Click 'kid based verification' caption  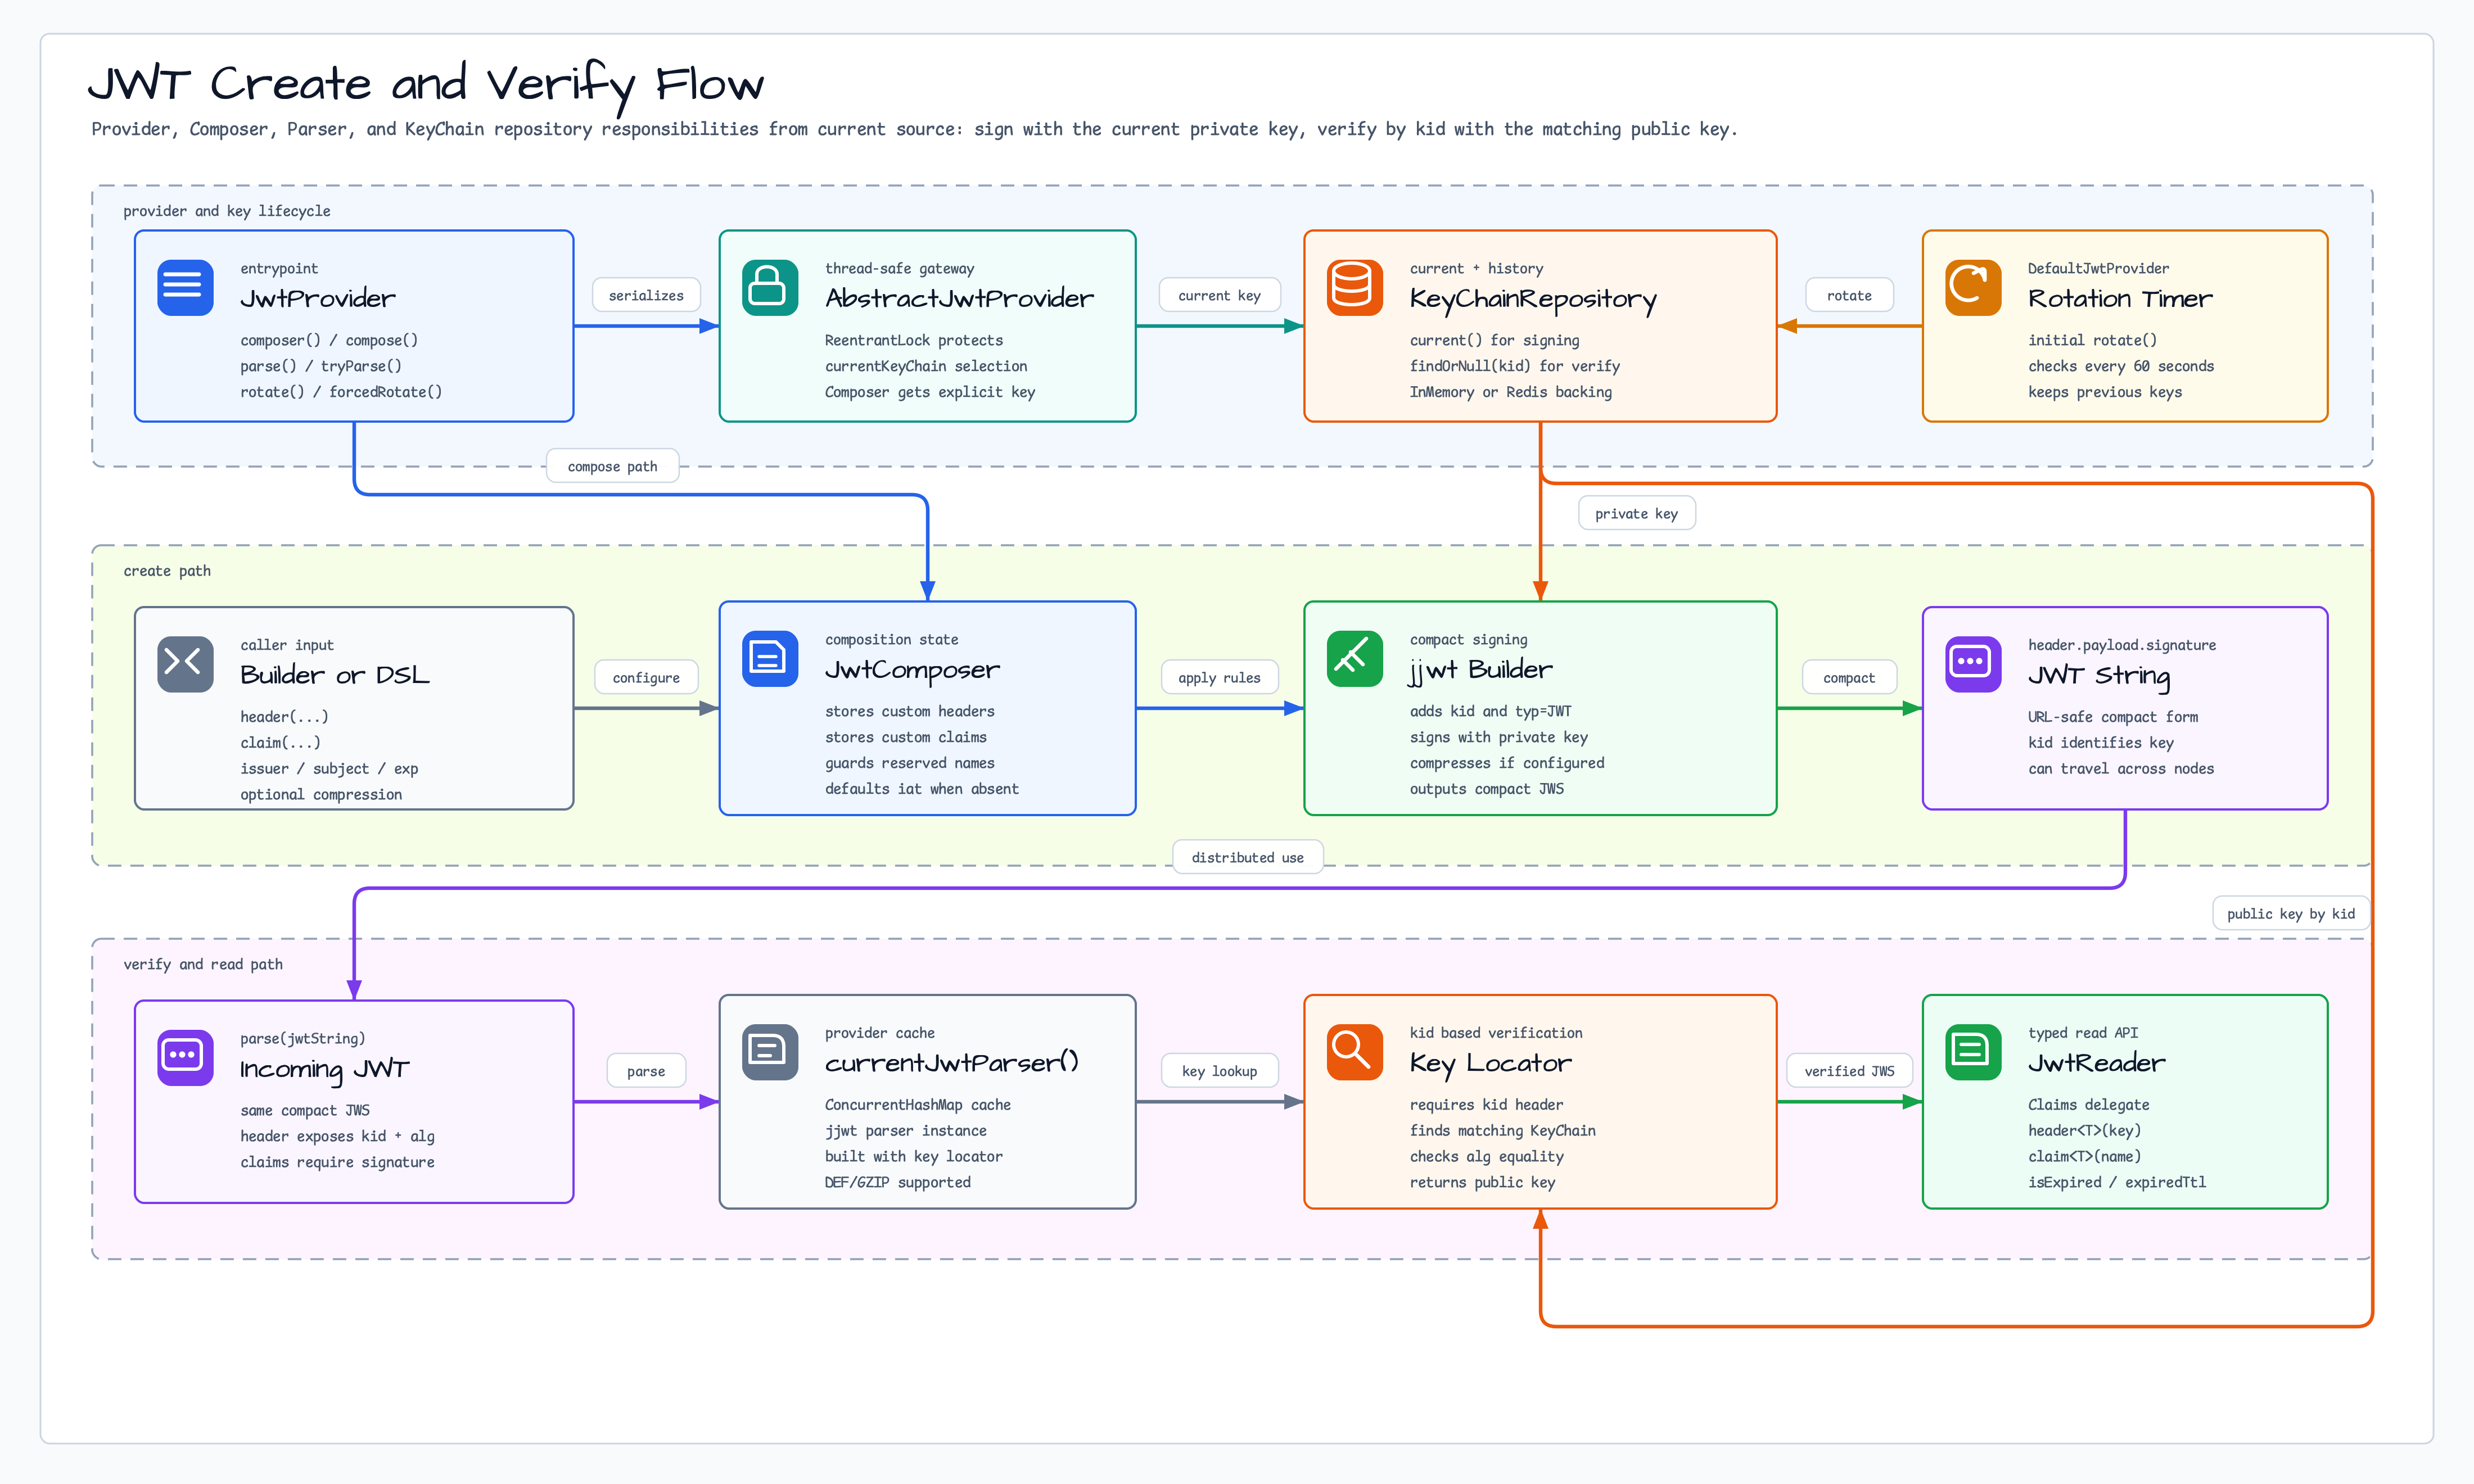(x=1495, y=1032)
